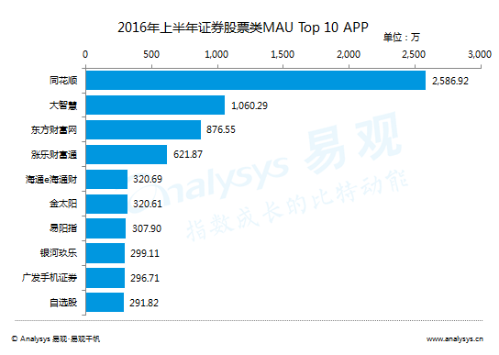Select the 金太阳 bar
The width and height of the screenshot is (499, 355).
pyautogui.click(x=106, y=204)
